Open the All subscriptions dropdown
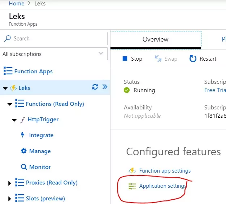226x204 pixels. (54, 54)
